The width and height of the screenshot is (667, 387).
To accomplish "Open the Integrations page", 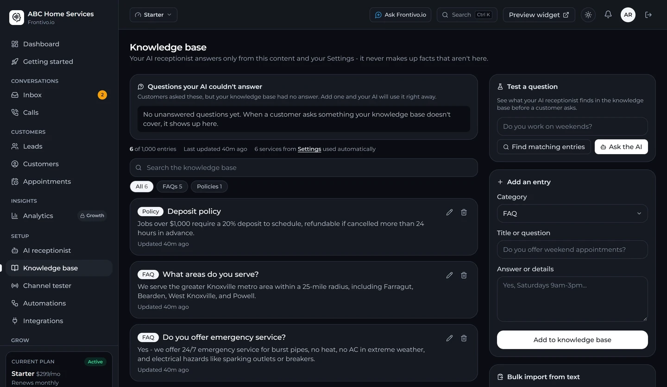I will click(59, 321).
